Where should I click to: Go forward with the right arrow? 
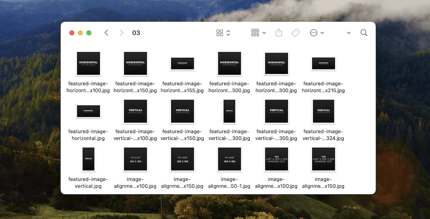[x=122, y=33]
